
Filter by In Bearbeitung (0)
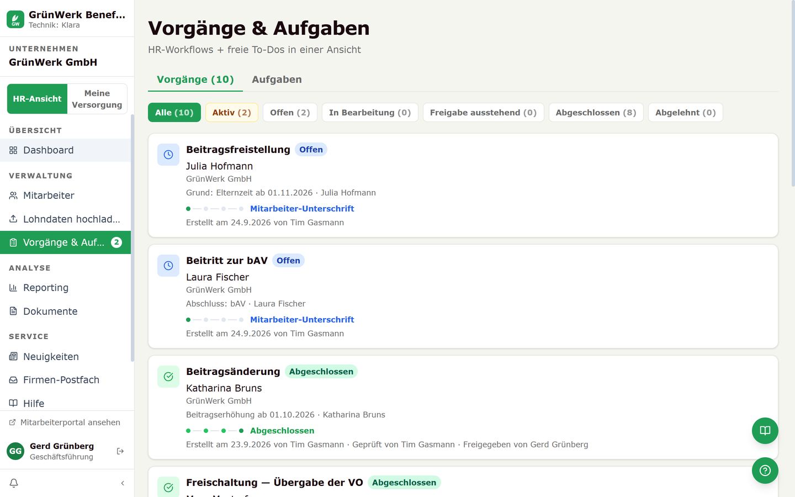point(370,113)
